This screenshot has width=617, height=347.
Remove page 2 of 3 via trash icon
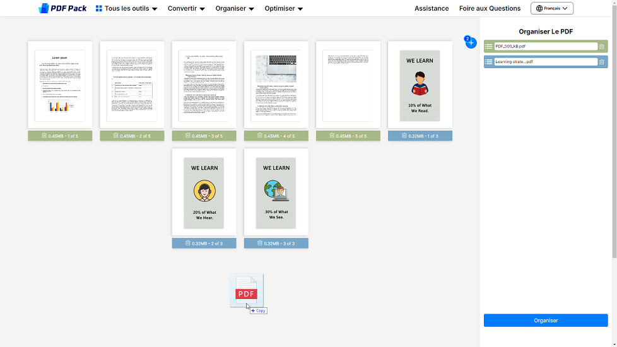tap(188, 243)
